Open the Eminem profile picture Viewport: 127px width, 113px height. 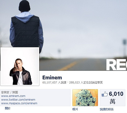(20, 66)
